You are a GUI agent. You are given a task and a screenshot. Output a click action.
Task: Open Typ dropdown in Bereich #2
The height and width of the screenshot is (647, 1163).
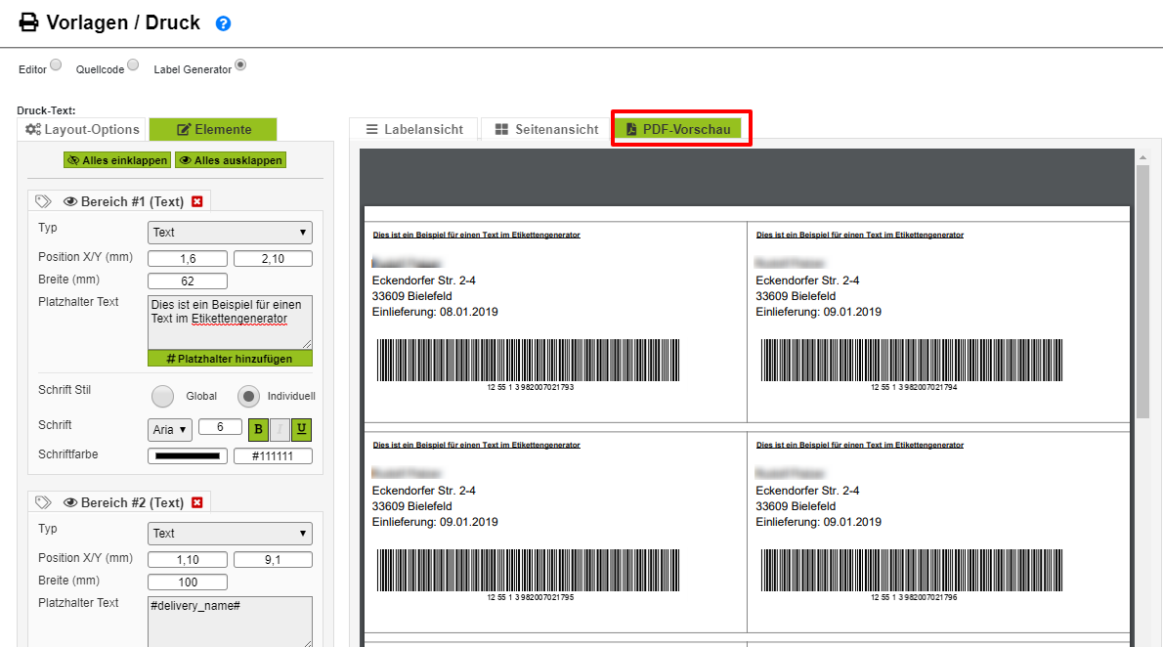coord(230,534)
